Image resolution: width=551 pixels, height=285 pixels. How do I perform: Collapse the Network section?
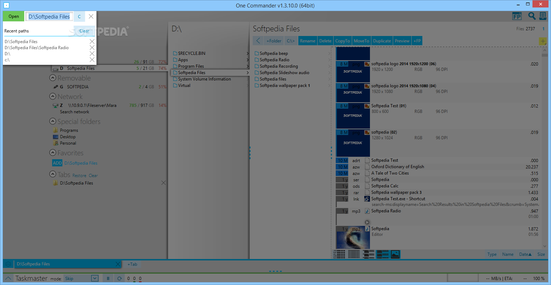pos(53,96)
